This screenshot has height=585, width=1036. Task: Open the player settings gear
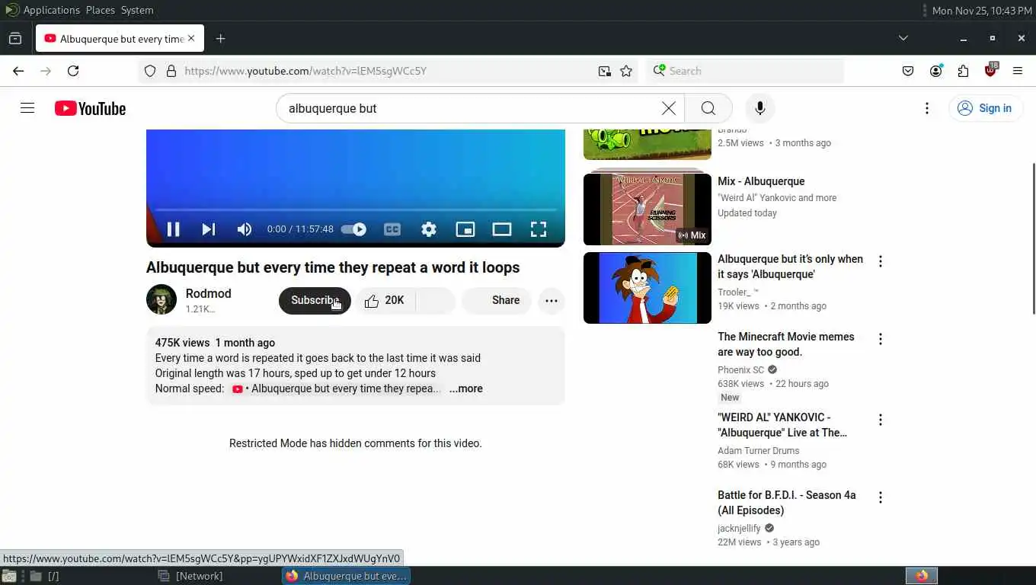429,229
